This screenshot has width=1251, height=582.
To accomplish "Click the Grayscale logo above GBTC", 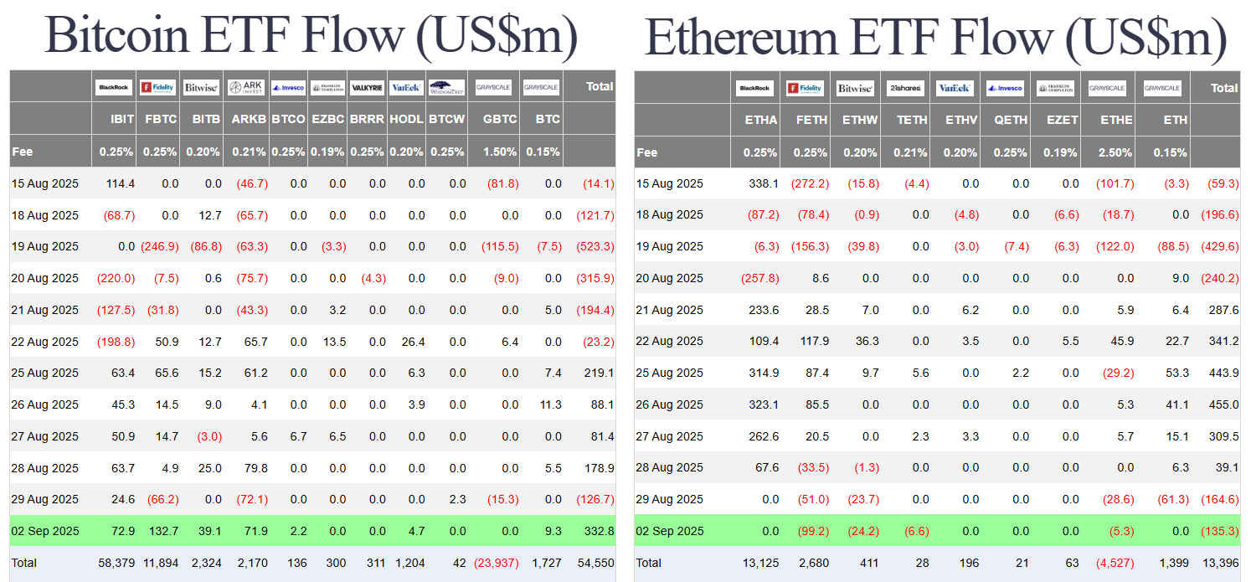I will (493, 87).
